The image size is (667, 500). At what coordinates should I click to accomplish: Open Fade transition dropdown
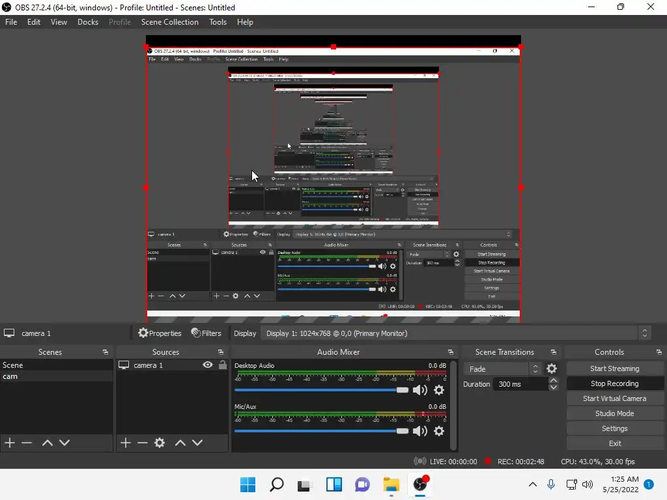[x=502, y=368]
